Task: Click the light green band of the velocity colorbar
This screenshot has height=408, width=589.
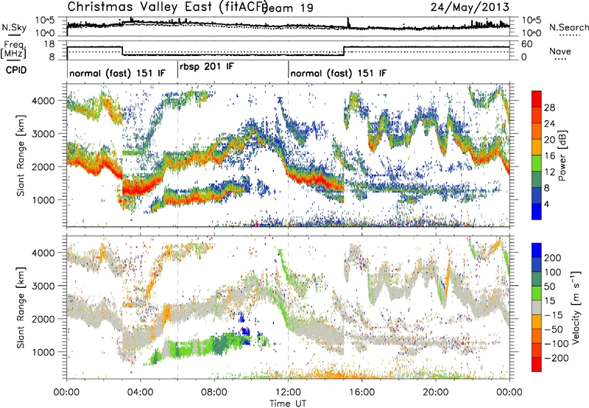Action: [537, 293]
